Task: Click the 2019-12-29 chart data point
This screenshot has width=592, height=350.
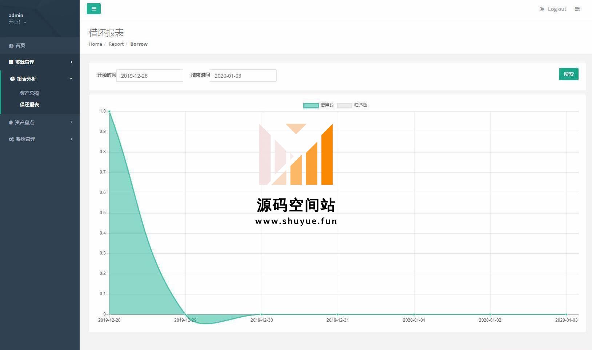Action: click(x=185, y=314)
